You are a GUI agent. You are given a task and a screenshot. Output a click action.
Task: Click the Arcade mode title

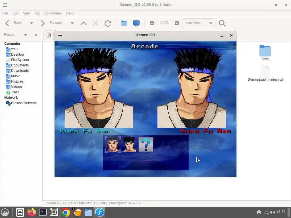(145, 46)
